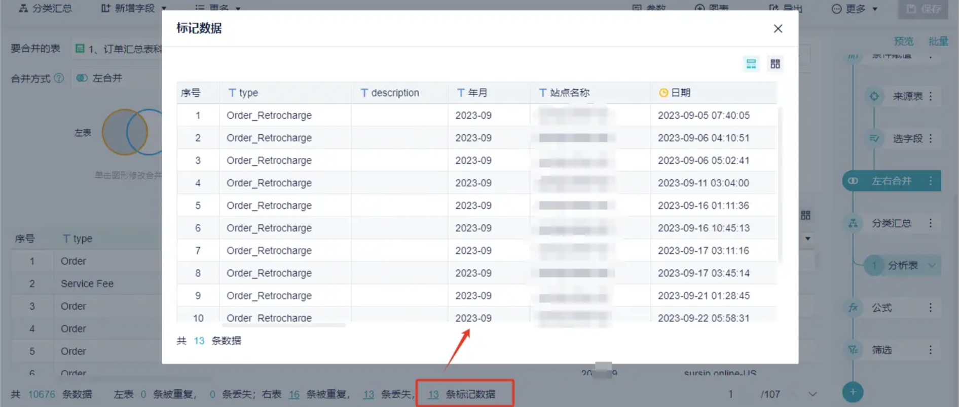Viewport: 959px width, 407px height.
Task: Add a new step with the plus button
Action: (853, 392)
